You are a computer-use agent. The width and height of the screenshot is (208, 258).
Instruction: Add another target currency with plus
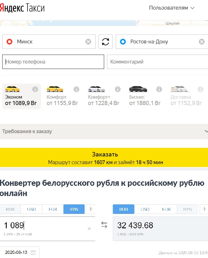pos(204,209)
